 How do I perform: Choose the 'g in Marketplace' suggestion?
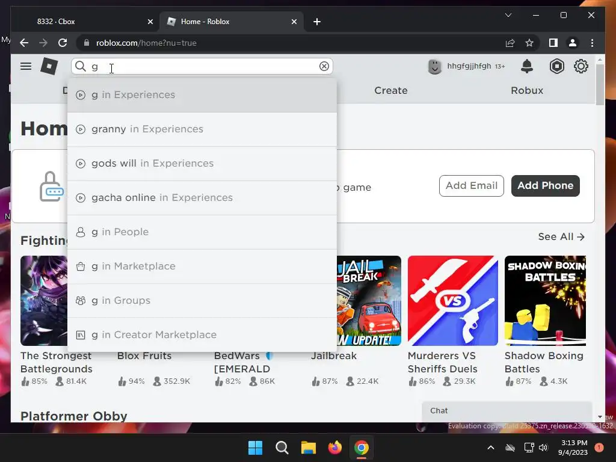(x=202, y=266)
